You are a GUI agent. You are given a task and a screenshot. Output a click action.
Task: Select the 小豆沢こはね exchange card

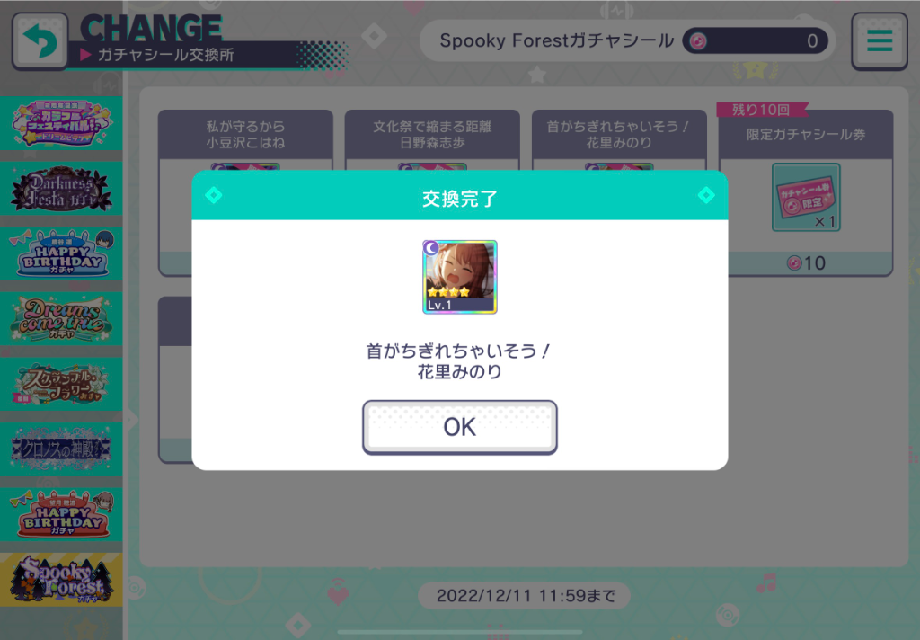[x=245, y=135]
